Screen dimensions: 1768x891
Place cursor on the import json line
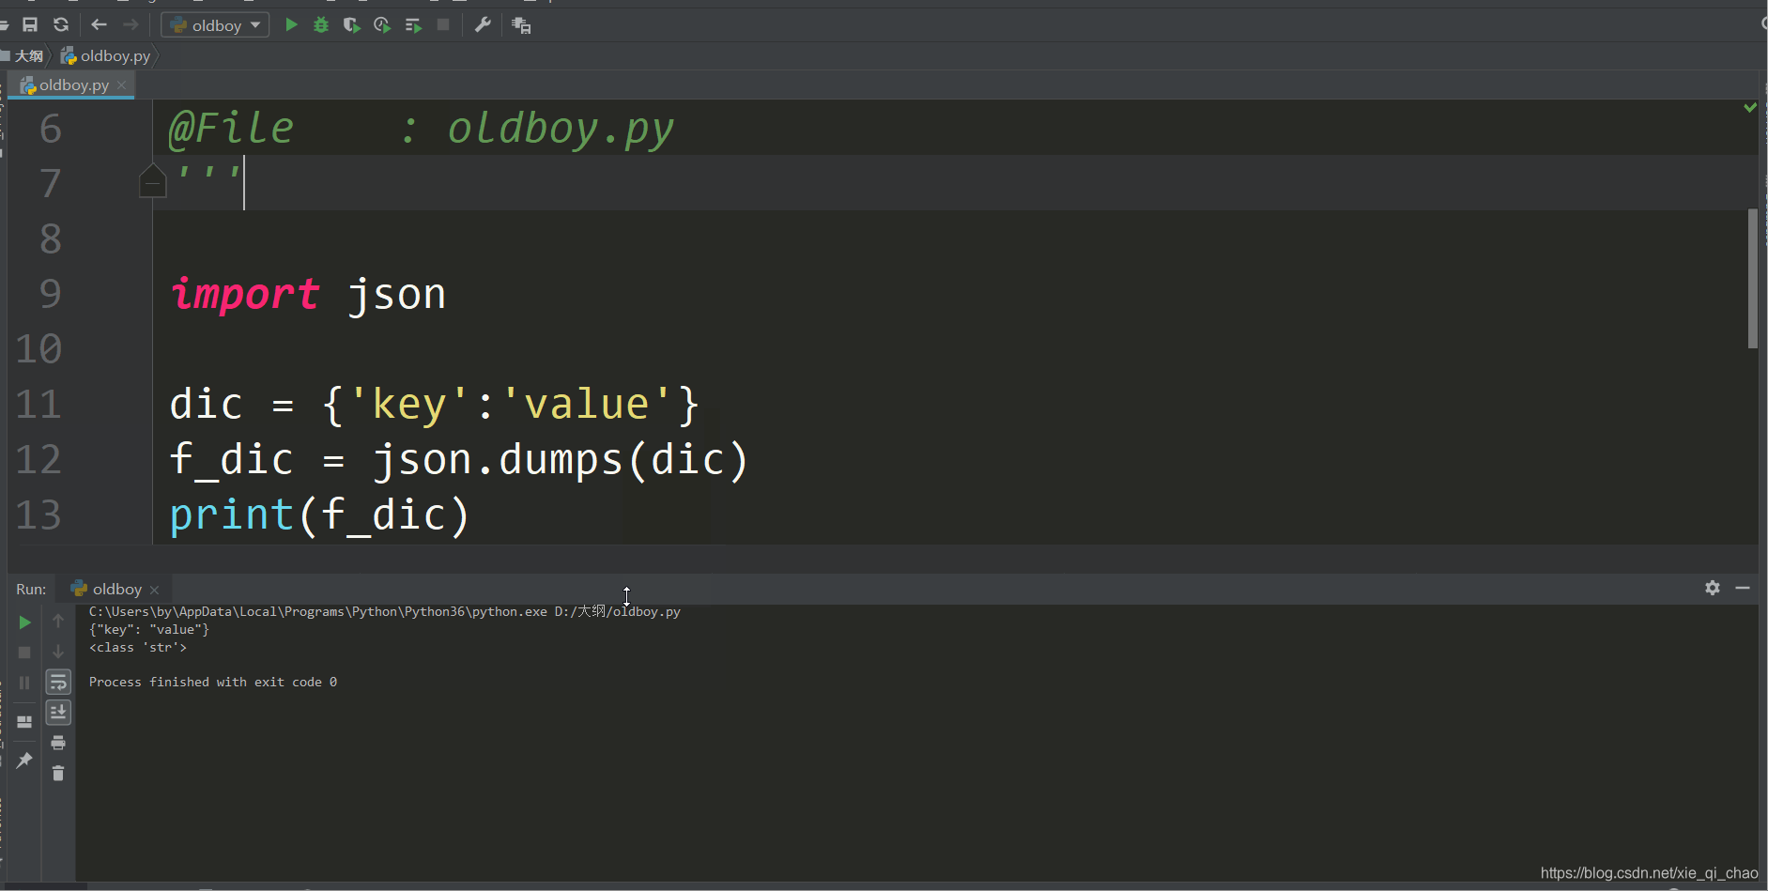[x=308, y=295]
